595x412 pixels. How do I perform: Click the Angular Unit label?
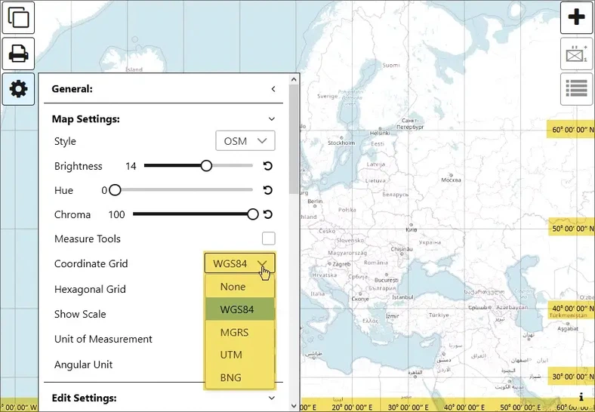84,364
